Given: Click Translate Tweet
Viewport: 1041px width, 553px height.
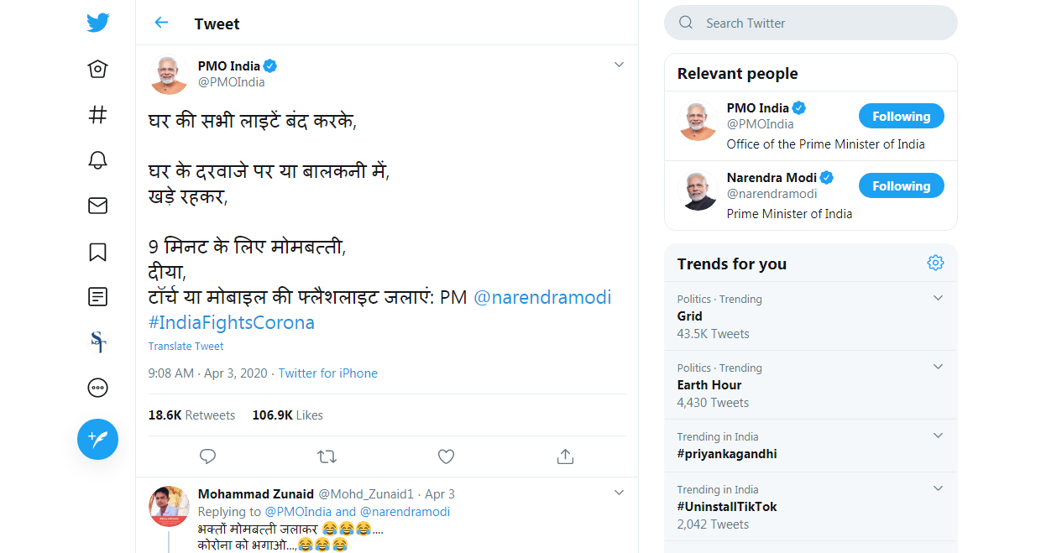Looking at the screenshot, I should pos(186,346).
